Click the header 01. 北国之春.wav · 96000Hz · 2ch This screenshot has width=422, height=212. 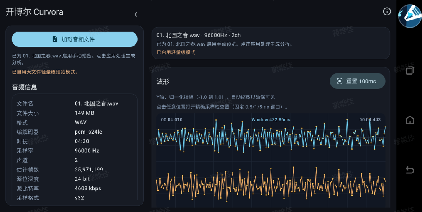199,35
